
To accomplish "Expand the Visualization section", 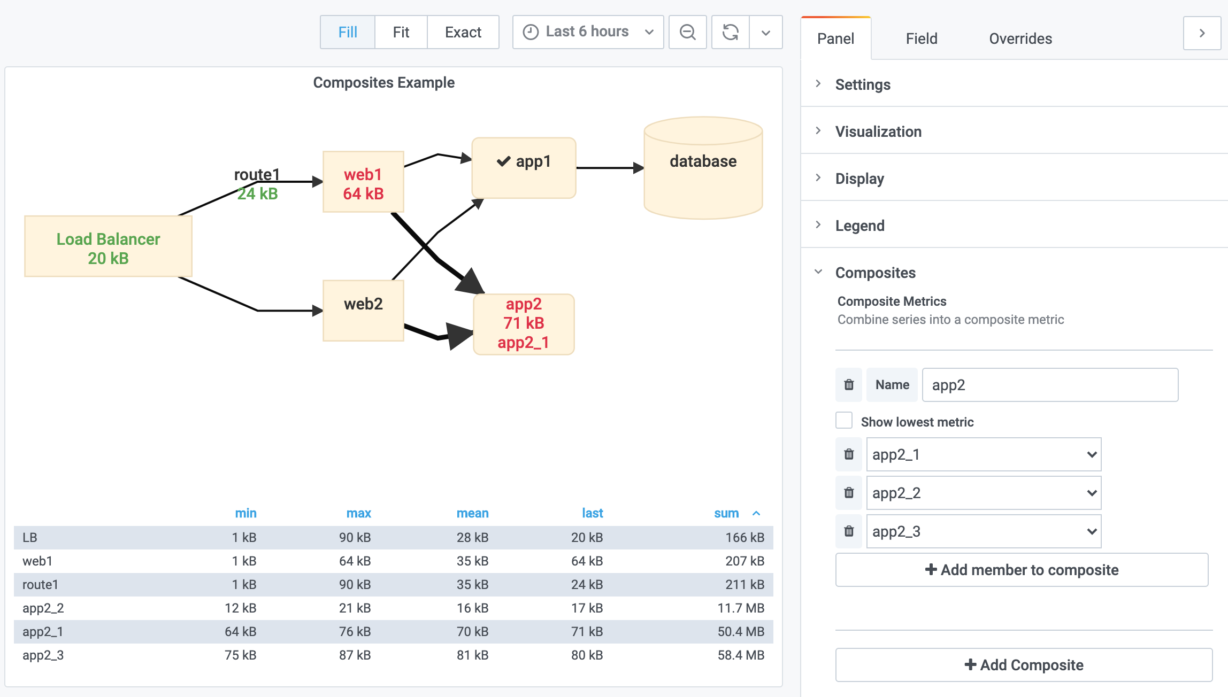I will click(x=878, y=131).
